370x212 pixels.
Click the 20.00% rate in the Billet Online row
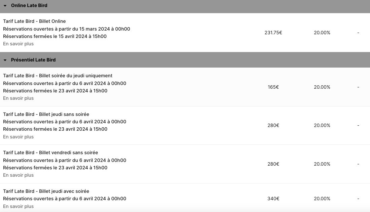pos(322,33)
